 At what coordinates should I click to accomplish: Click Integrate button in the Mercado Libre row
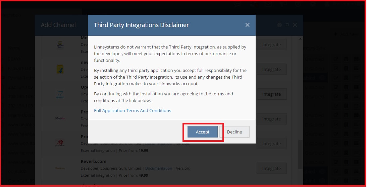271,44
